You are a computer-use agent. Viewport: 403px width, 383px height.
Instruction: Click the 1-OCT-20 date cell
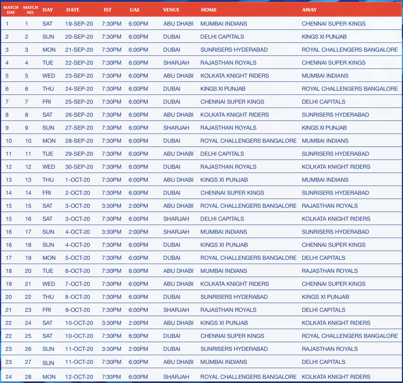77,180
